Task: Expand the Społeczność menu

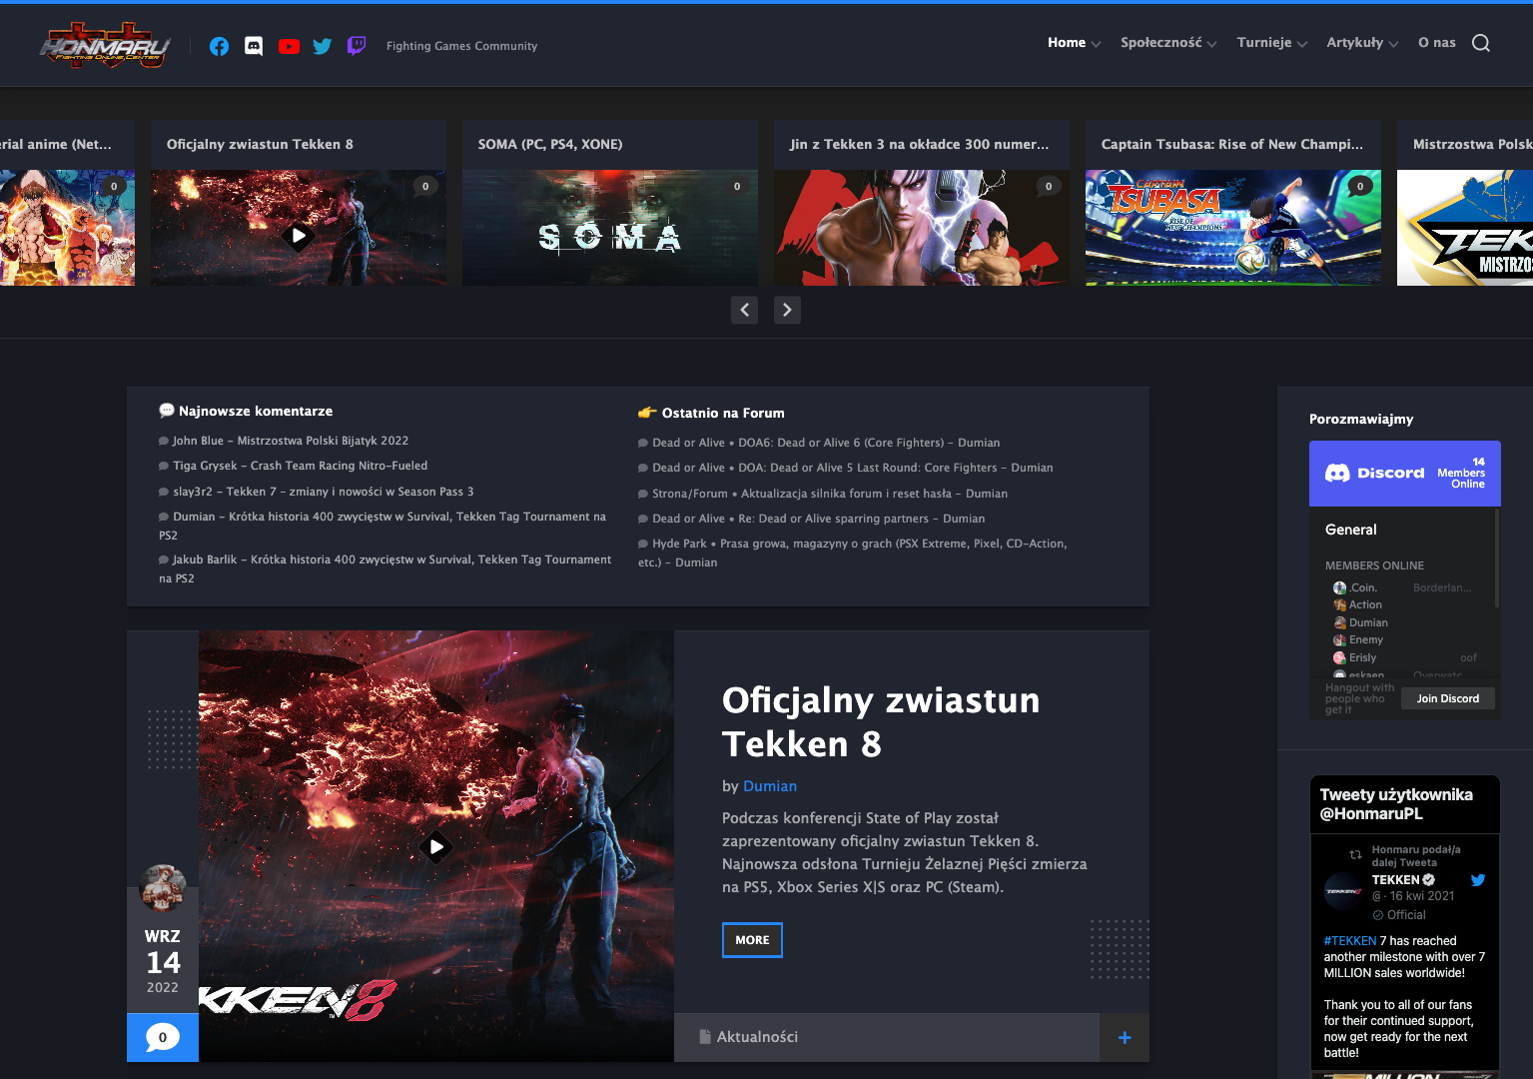Action: tap(1168, 43)
